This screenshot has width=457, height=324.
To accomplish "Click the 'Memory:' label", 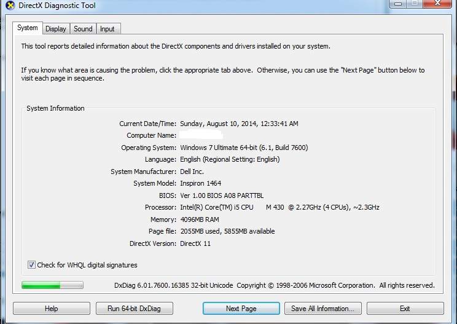I will [163, 219].
